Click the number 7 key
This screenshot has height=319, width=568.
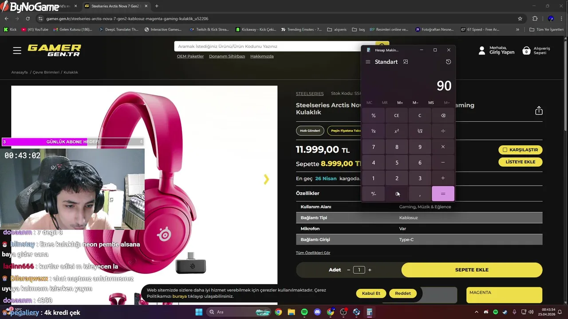(x=374, y=147)
